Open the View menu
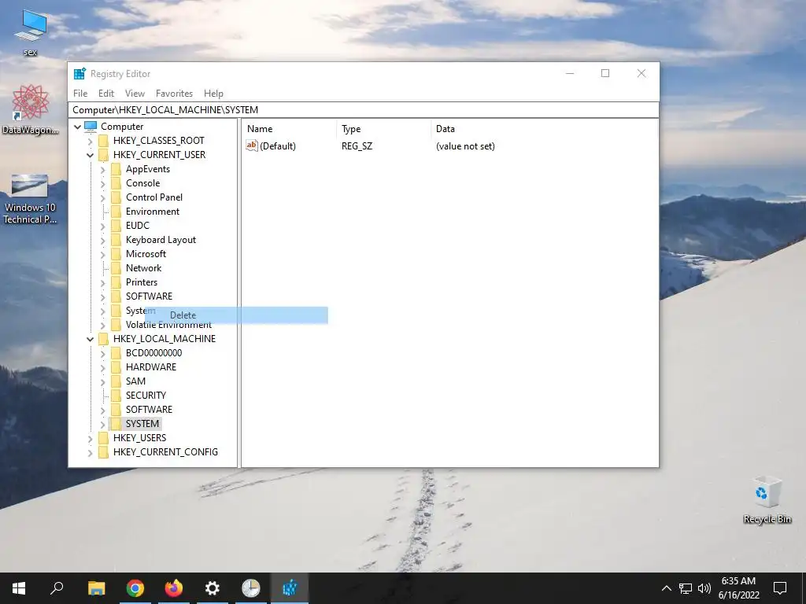806x604 pixels. [x=135, y=94]
